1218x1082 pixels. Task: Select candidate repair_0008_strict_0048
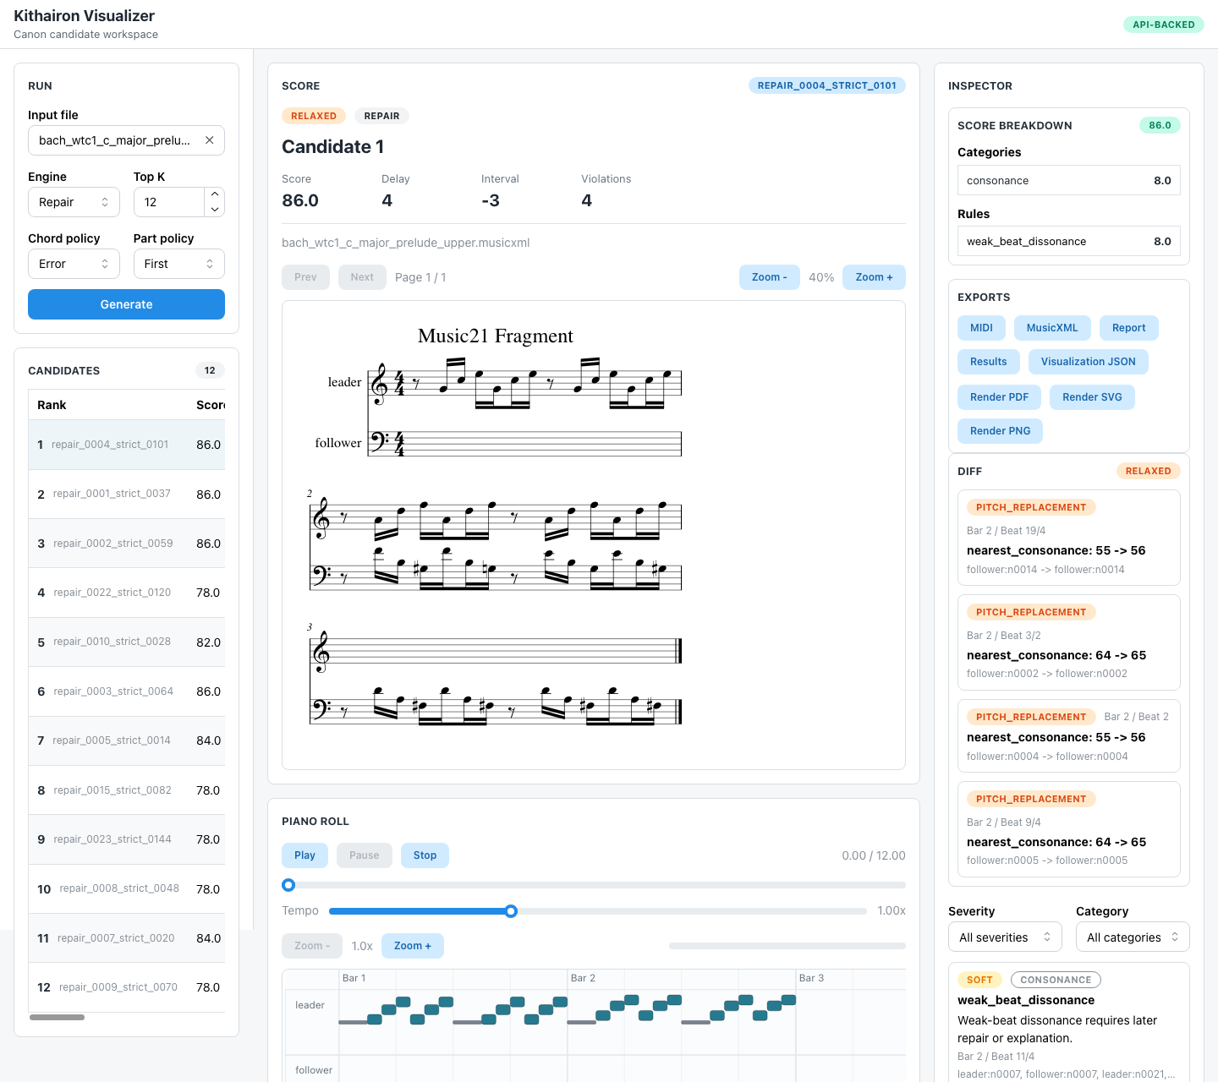point(127,888)
